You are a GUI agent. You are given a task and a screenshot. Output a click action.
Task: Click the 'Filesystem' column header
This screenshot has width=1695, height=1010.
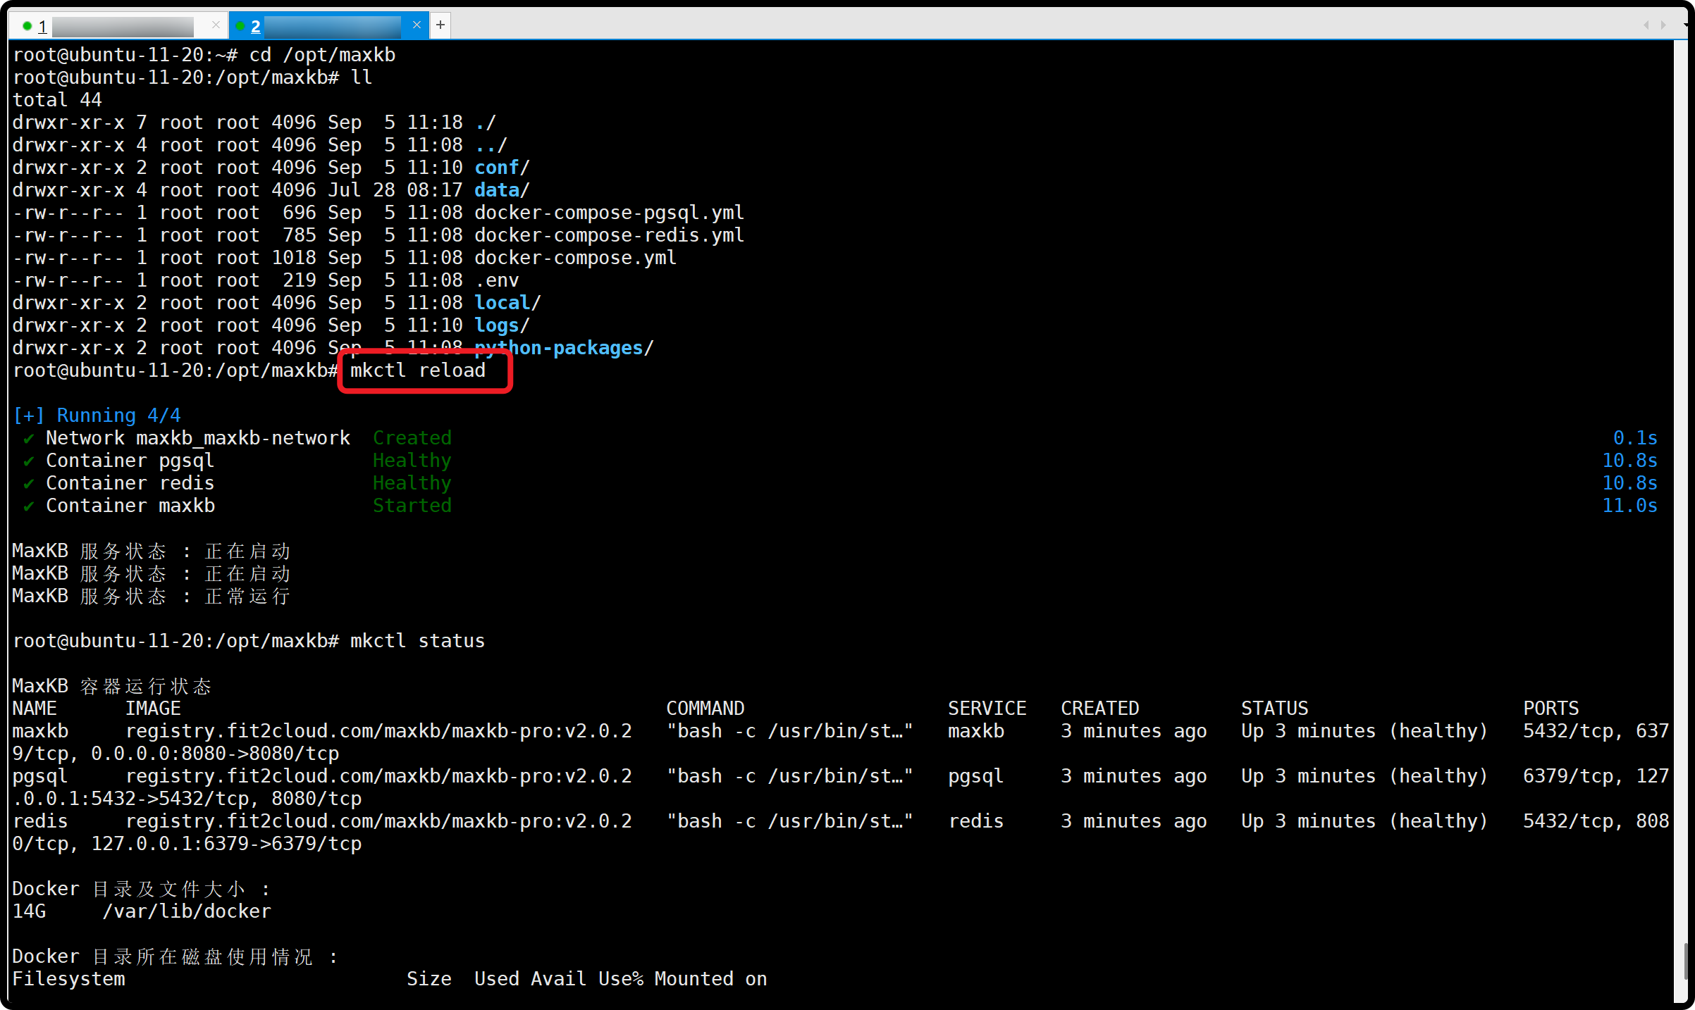pos(68,979)
